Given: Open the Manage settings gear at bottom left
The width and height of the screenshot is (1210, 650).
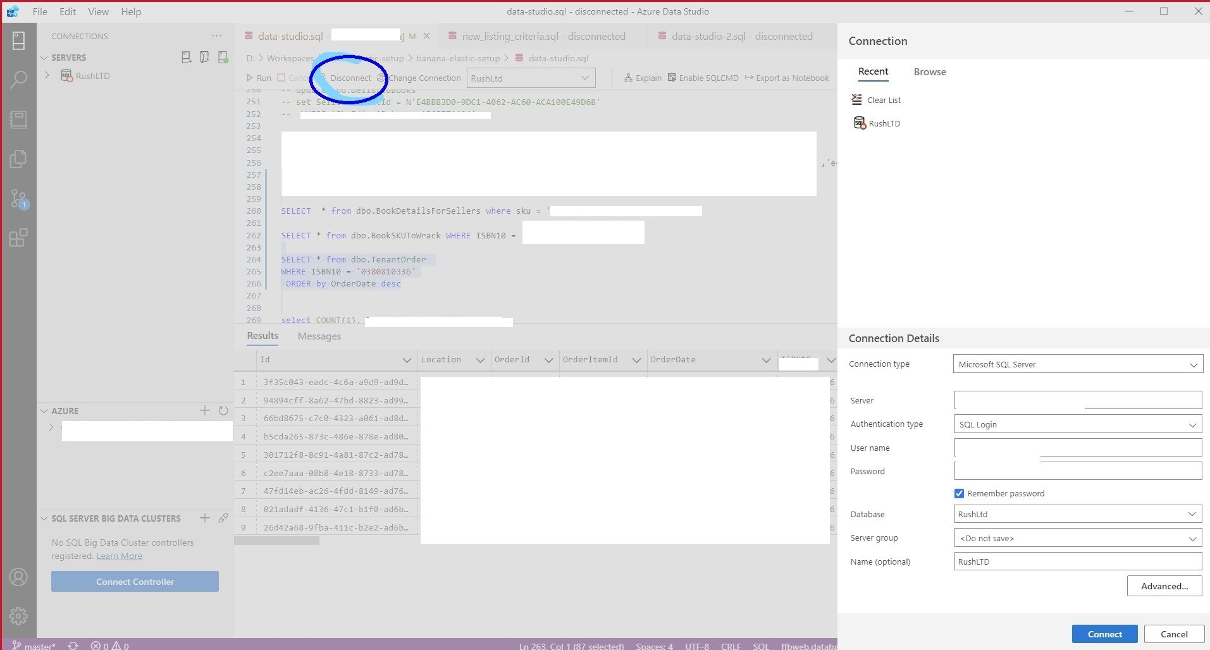Looking at the screenshot, I should pos(18,616).
